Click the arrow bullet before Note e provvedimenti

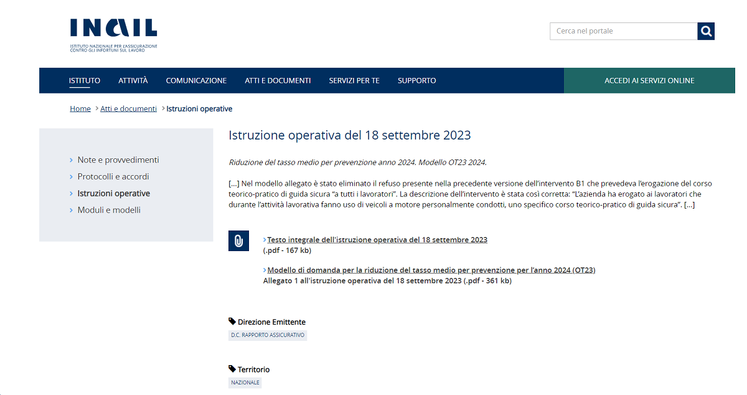pyautogui.click(x=72, y=159)
